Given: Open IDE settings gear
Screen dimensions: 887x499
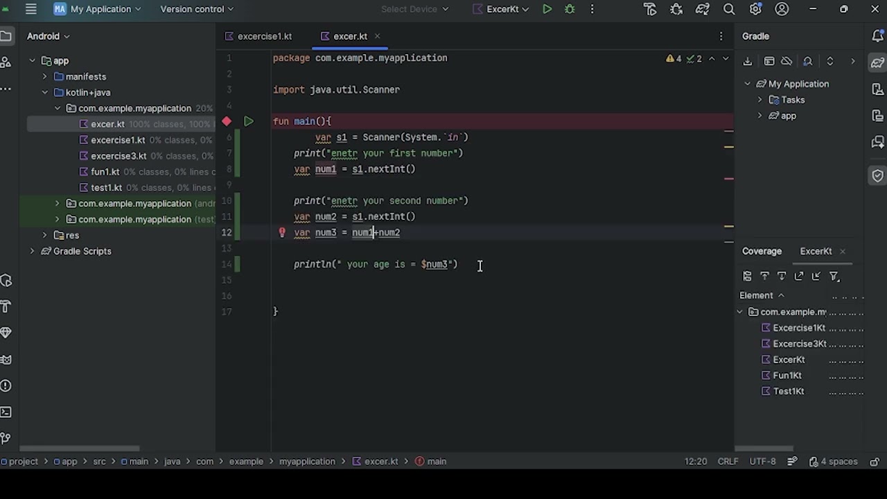Looking at the screenshot, I should 755,9.
